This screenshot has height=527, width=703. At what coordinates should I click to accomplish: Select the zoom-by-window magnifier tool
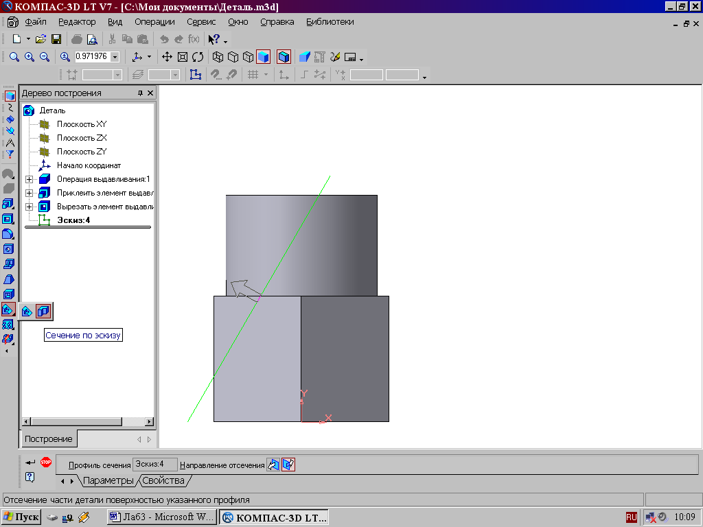click(x=14, y=57)
